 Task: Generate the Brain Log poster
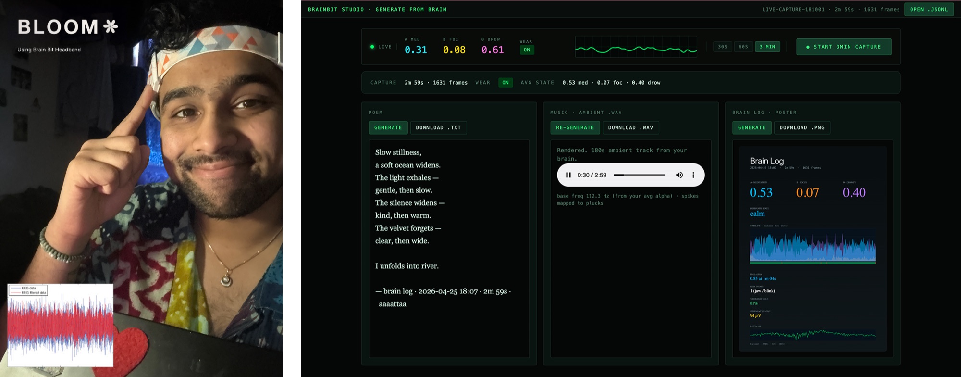click(x=752, y=127)
